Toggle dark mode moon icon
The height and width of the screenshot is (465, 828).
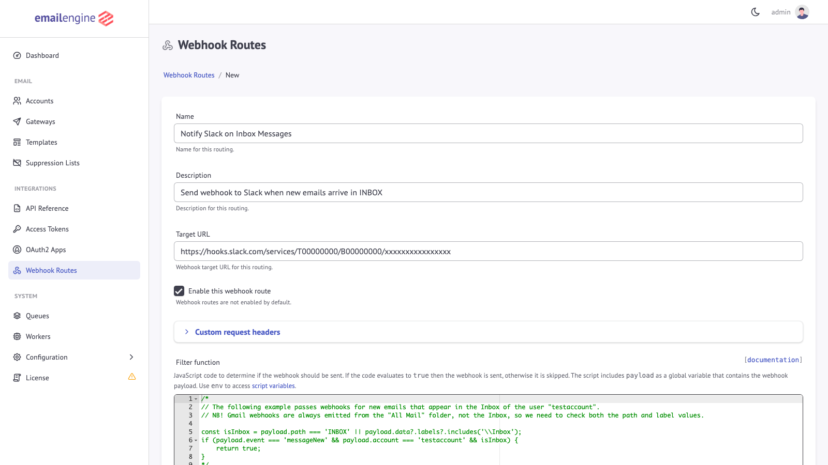click(756, 12)
